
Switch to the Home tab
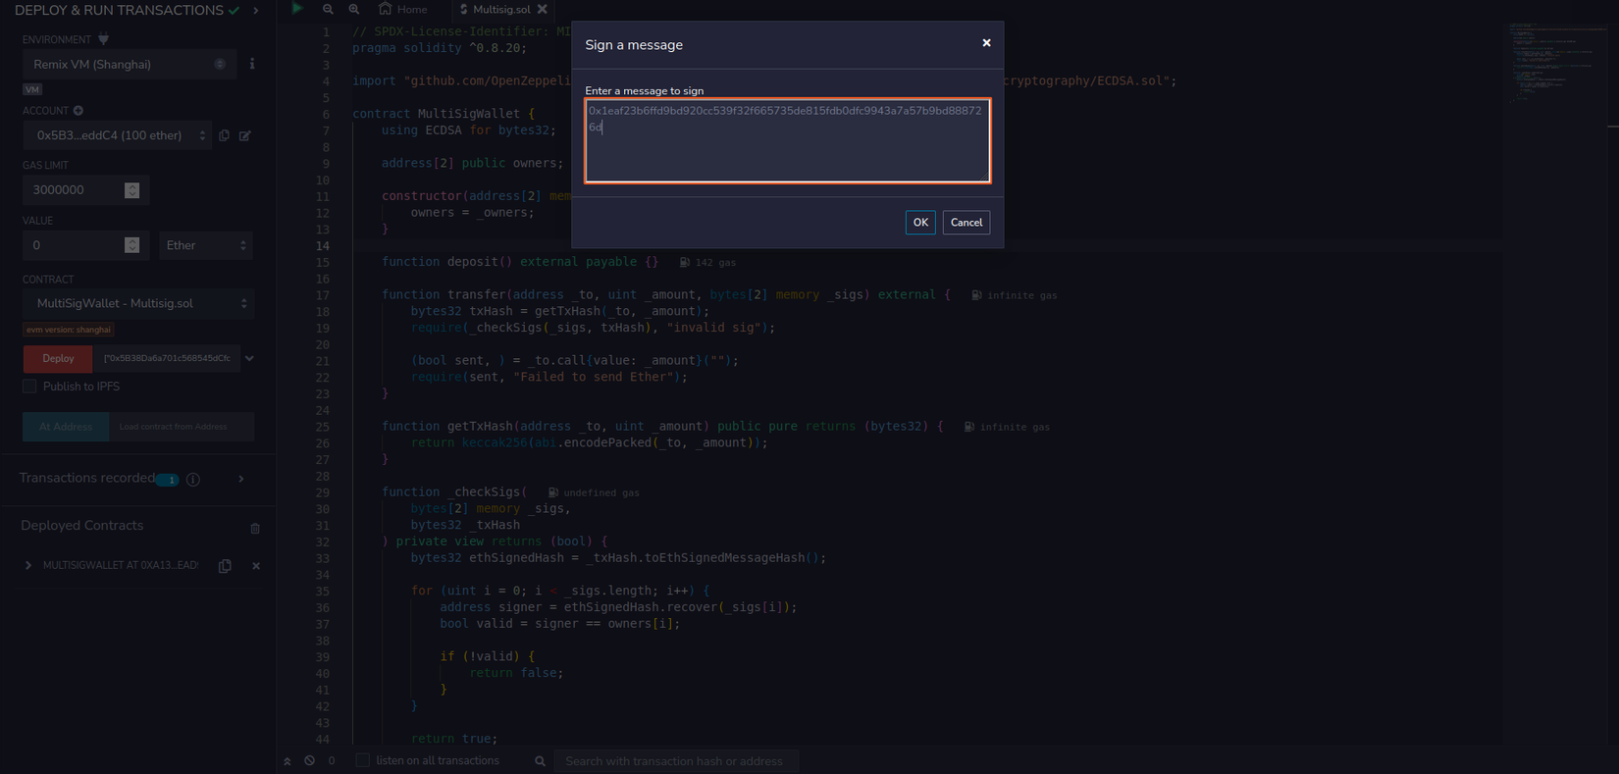(403, 10)
